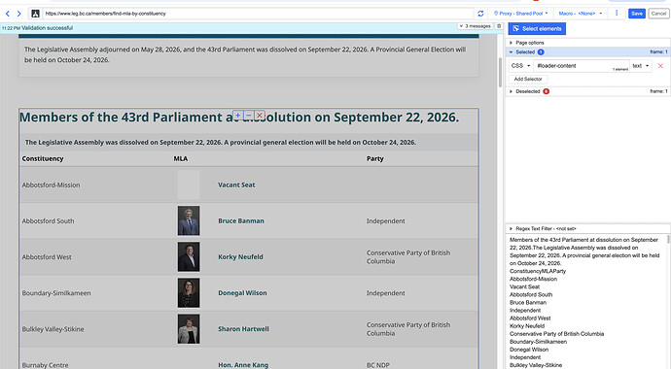Click the Add Selector button

click(x=528, y=79)
